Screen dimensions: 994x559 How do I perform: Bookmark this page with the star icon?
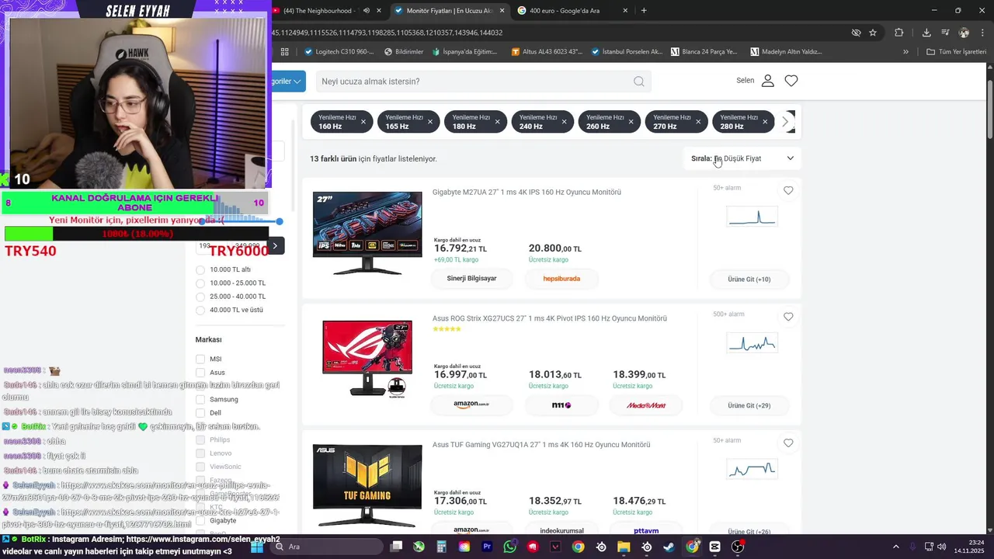(x=873, y=33)
